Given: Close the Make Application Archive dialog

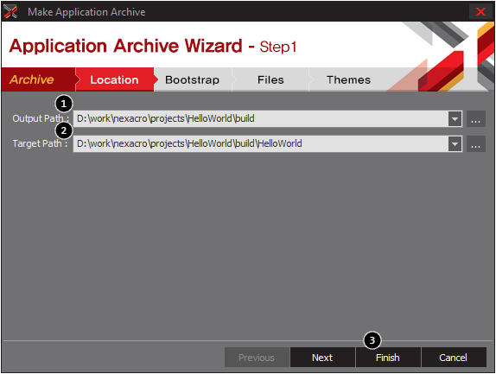Looking at the screenshot, I should (480, 12).
